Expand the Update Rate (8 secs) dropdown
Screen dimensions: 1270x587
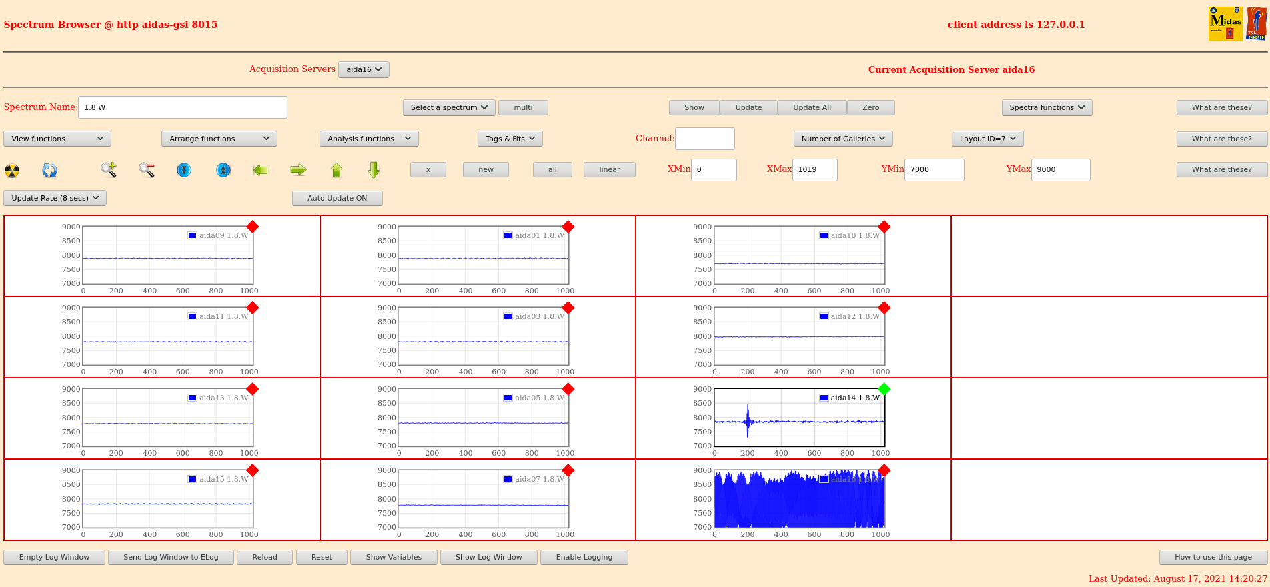[55, 198]
